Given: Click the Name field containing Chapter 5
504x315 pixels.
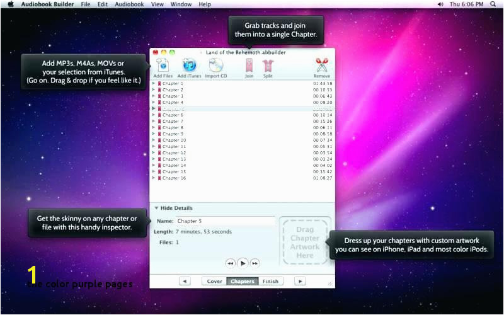Looking at the screenshot, I should [x=225, y=221].
